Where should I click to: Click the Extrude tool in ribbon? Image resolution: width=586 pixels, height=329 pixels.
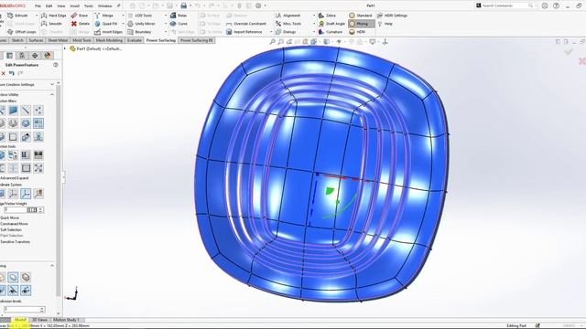coord(18,16)
